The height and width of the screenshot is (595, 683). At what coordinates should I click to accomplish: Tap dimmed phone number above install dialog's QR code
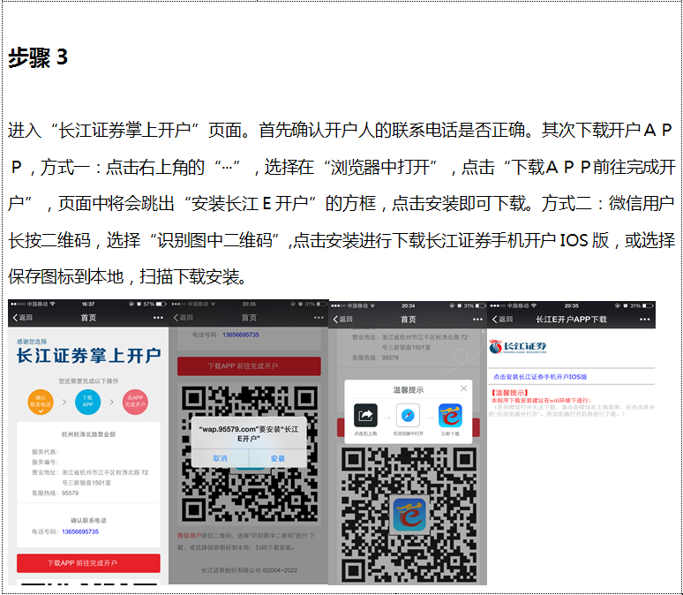pyautogui.click(x=241, y=335)
